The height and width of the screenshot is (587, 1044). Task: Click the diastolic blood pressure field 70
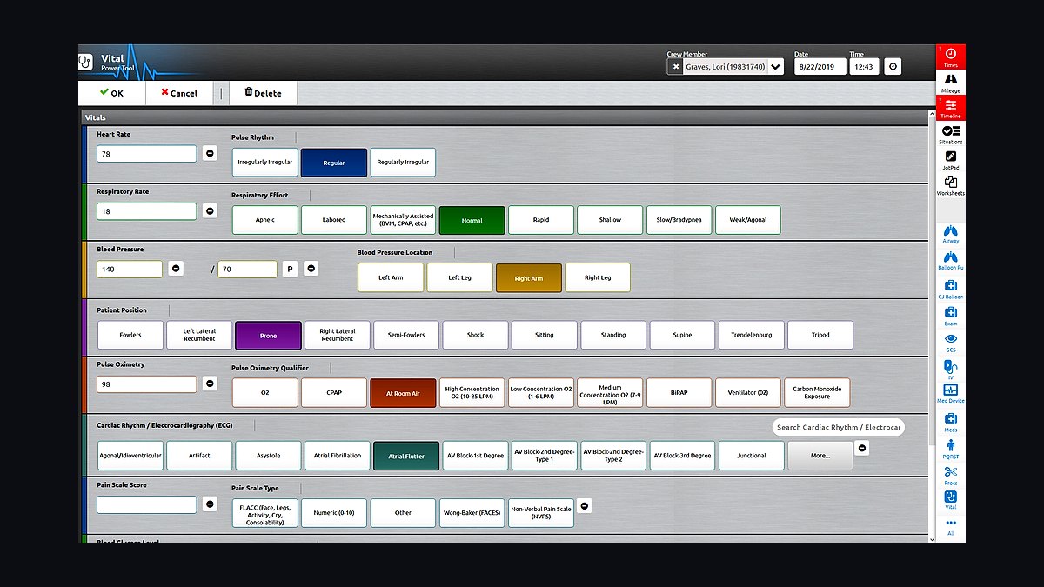[x=247, y=270]
